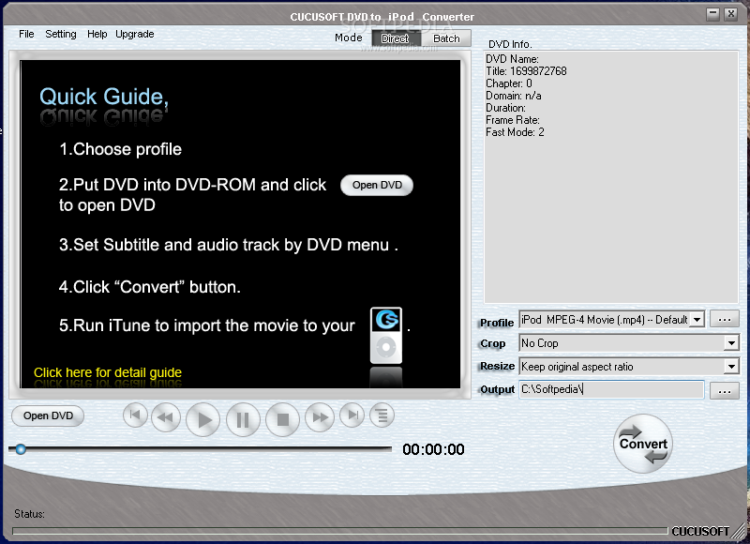750x544 pixels.
Task: Fast forward the DVD playback
Action: tap(320, 417)
